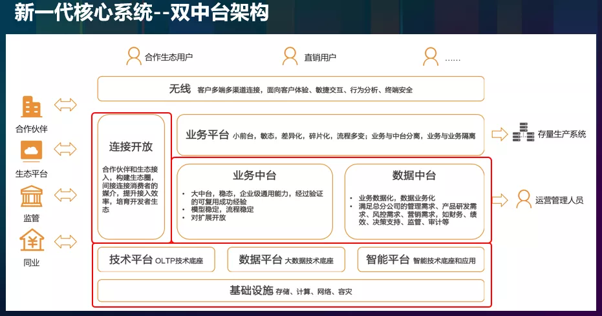Click the 智能技术底座和应用 label
Screen dimensions: 602x316
(x=444, y=261)
